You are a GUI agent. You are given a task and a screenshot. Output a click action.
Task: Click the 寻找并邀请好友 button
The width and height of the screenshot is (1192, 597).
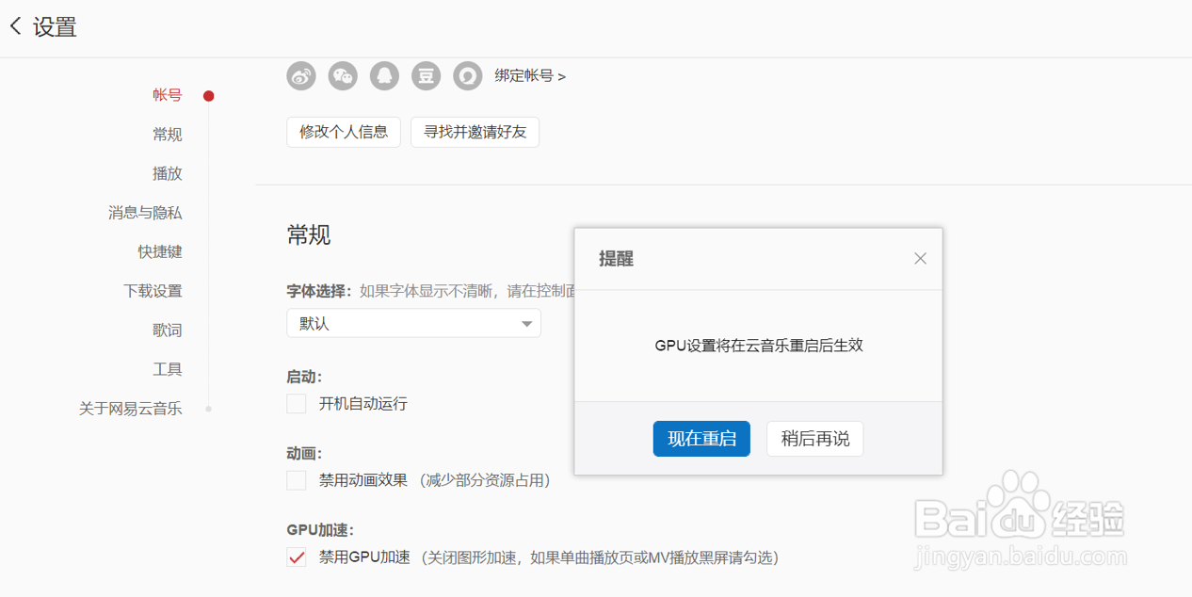[x=475, y=132]
